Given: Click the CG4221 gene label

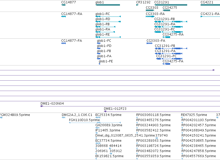Looking at the screenshot, I should click(x=207, y=2).
